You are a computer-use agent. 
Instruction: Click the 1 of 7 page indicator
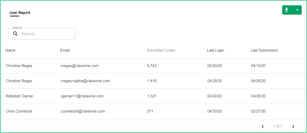[278, 126]
